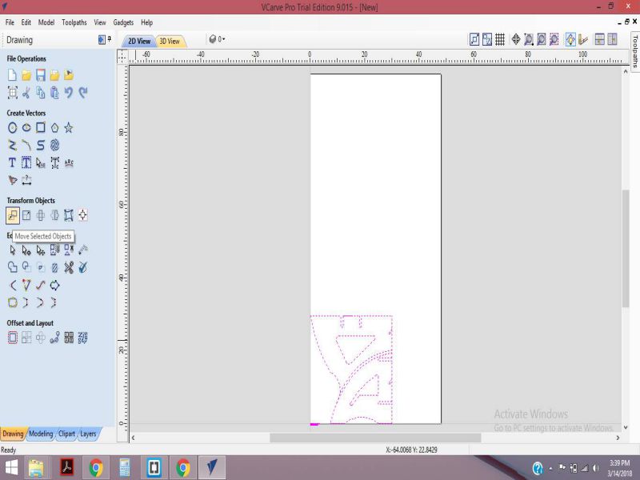Click the pan view arrows icon
The height and width of the screenshot is (480, 640).
click(516, 39)
